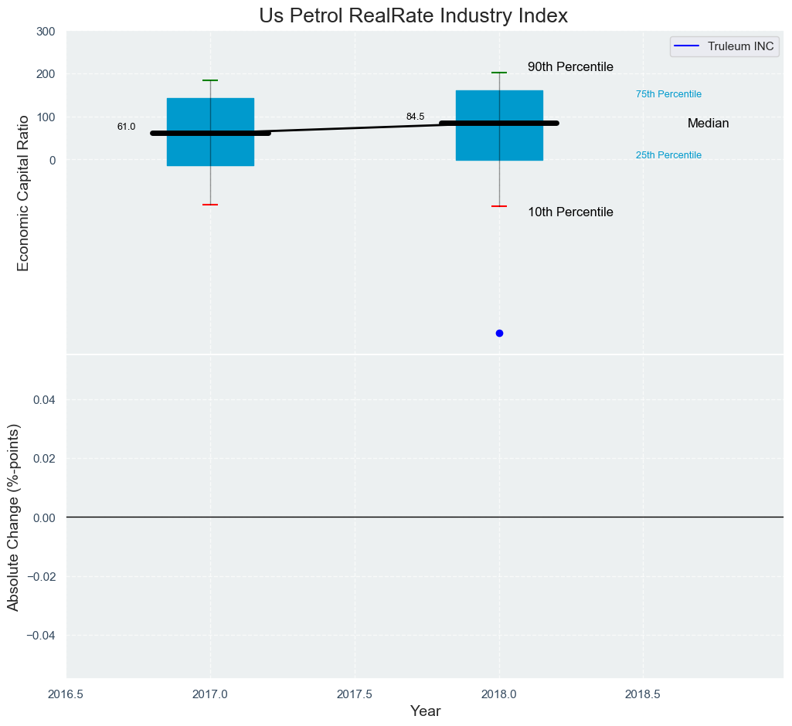This screenshot has height=726, width=792.
Task: Click the red 10th percentile cap for 2018
Action: click(499, 206)
